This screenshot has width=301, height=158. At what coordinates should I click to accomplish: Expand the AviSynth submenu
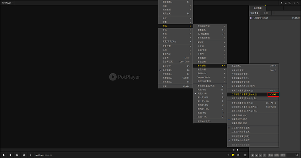210,73
